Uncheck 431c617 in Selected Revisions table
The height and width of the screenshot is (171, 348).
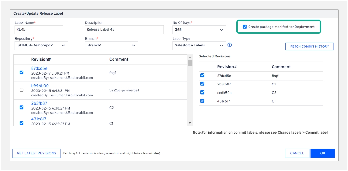click(x=202, y=101)
